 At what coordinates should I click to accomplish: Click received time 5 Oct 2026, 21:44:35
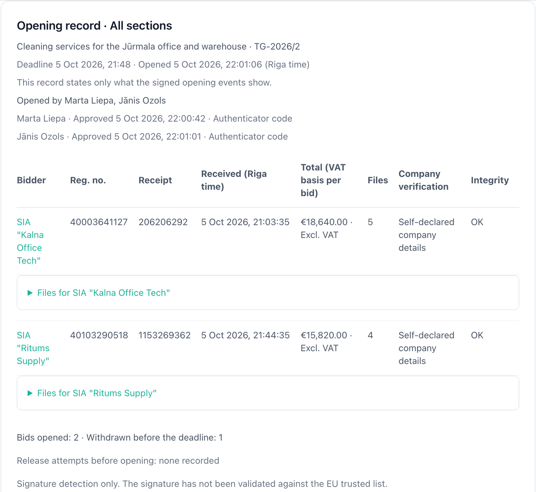245,335
